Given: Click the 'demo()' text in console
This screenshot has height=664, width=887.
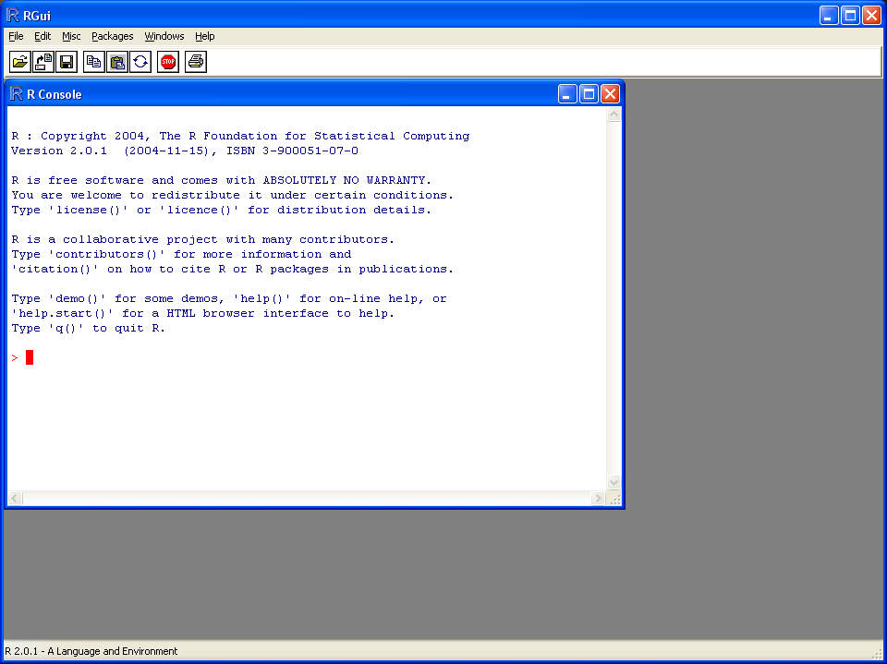Looking at the screenshot, I should coord(77,298).
